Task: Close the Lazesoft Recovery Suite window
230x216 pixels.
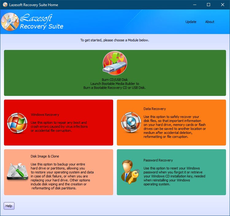Action: [x=223, y=5]
